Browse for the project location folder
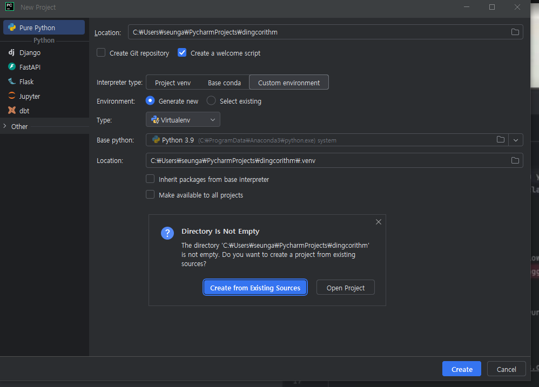The height and width of the screenshot is (387, 539). [x=515, y=32]
